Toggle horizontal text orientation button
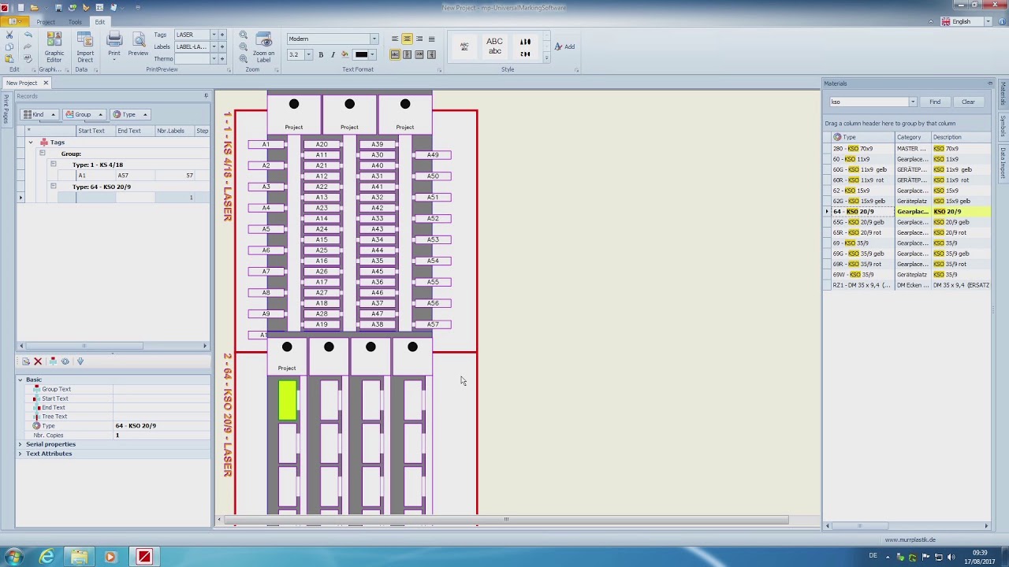1009x567 pixels. point(395,54)
